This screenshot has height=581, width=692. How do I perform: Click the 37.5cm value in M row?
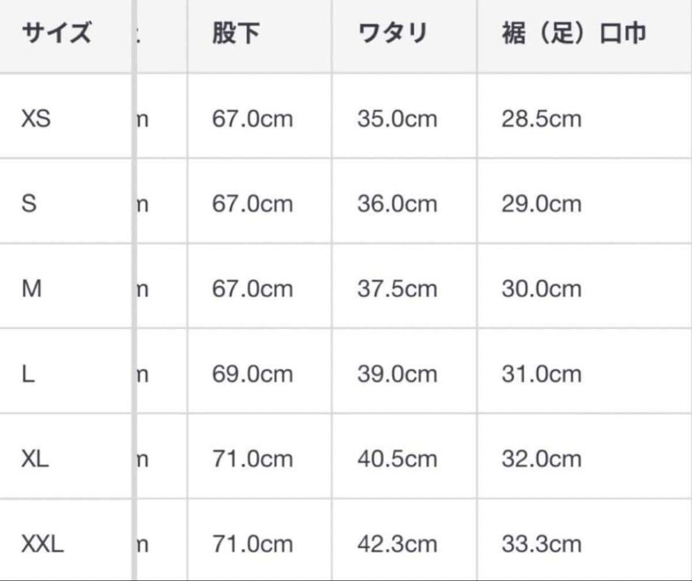[397, 289]
